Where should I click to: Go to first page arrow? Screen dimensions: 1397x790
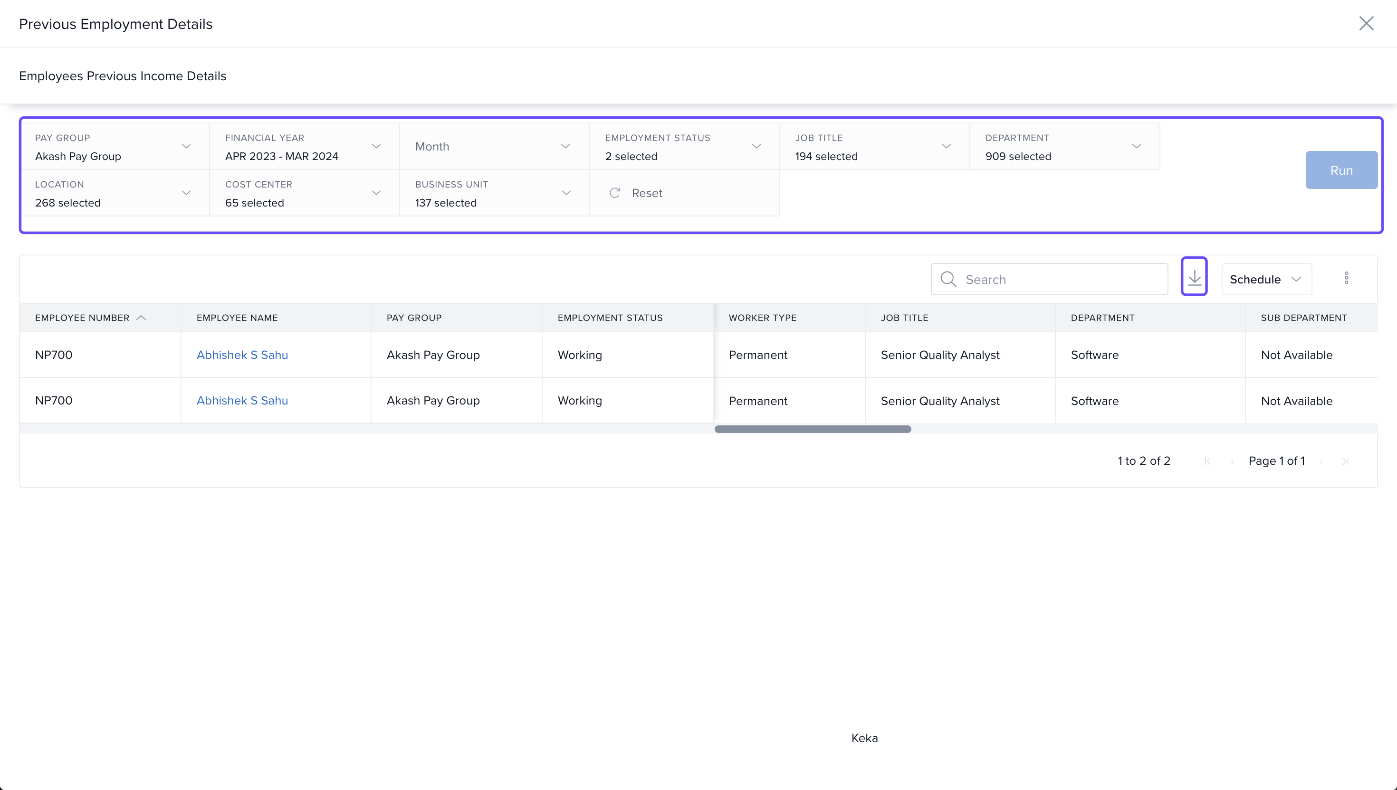pyautogui.click(x=1207, y=462)
